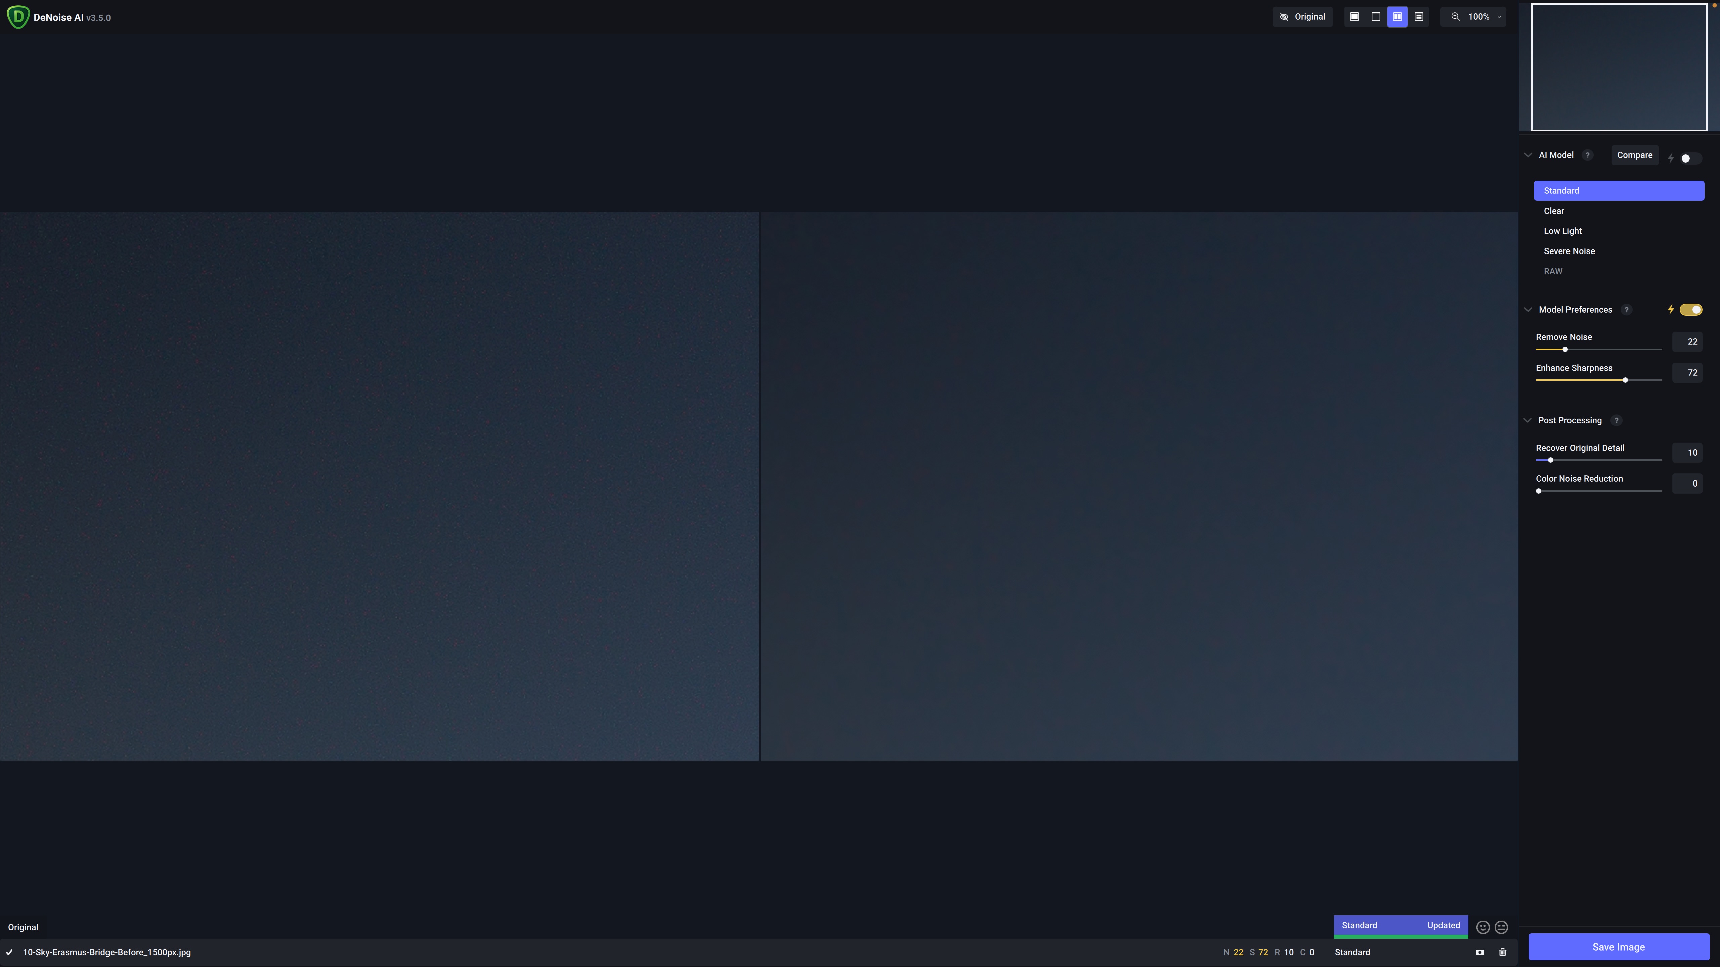1720x967 pixels.
Task: Click Post Processing help icon
Action: [x=1616, y=420]
